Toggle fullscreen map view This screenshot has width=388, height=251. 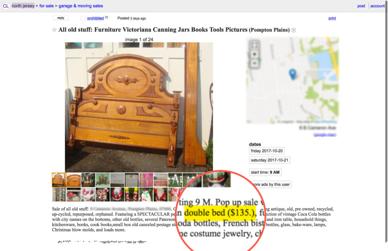pos(255,45)
